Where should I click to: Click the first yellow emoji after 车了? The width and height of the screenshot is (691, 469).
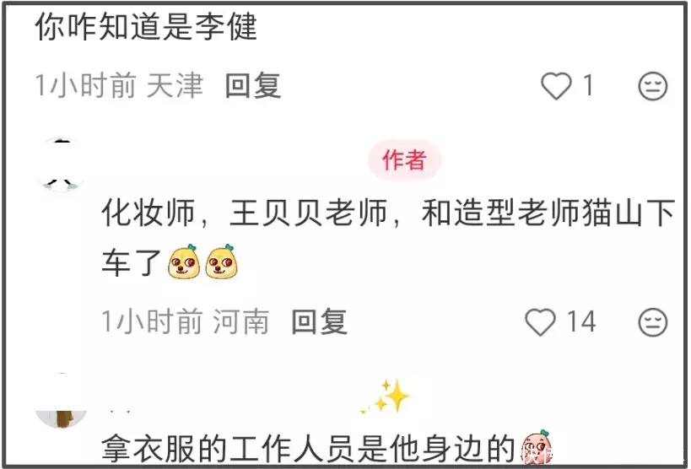(x=184, y=262)
